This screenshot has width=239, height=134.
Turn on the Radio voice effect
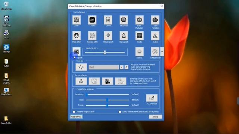pyautogui.click(x=139, y=36)
